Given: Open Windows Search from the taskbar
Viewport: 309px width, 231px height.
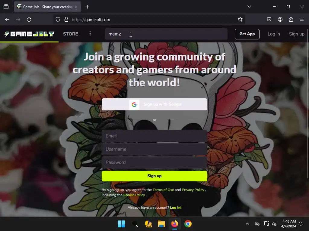Looking at the screenshot, I should 135,224.
